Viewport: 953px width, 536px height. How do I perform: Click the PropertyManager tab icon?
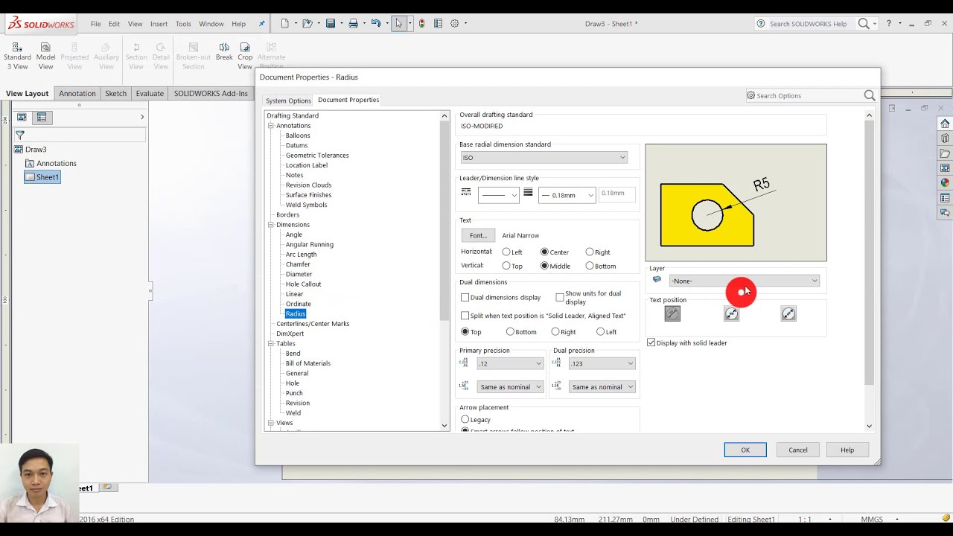click(42, 117)
